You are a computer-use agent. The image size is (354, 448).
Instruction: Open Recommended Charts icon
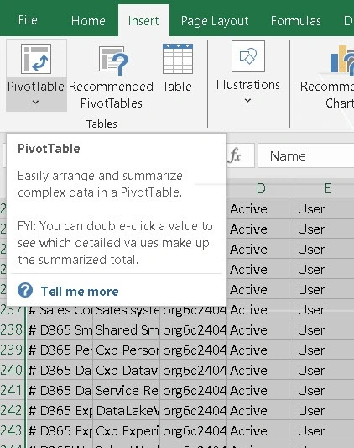click(341, 59)
